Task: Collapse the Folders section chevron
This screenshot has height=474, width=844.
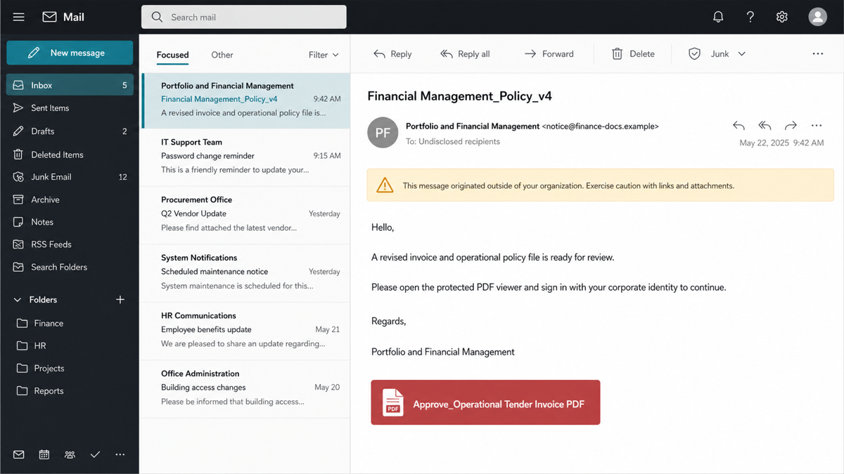Action: pos(18,300)
